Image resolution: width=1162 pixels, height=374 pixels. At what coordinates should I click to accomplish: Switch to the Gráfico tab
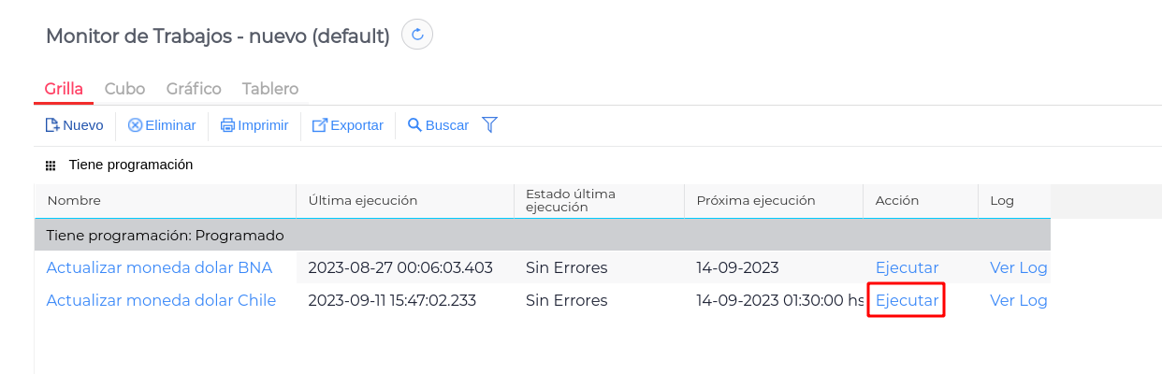[x=194, y=89]
